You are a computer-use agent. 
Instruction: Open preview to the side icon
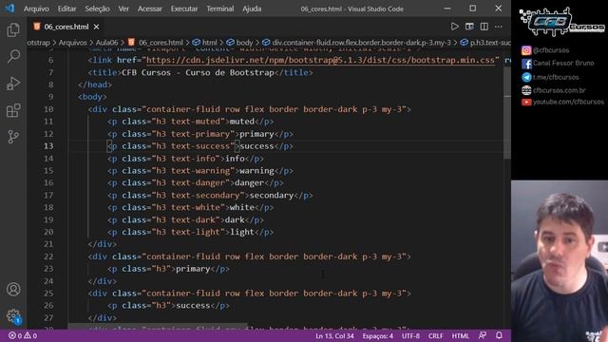pos(469,27)
